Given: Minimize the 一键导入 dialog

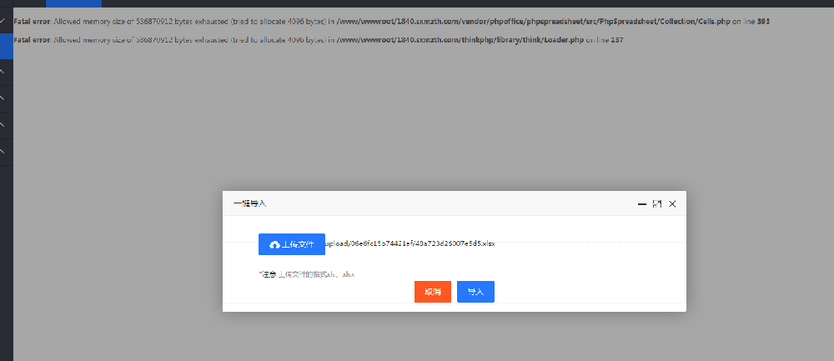Looking at the screenshot, I should point(642,204).
